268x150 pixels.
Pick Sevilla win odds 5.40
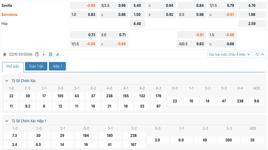point(137,6)
